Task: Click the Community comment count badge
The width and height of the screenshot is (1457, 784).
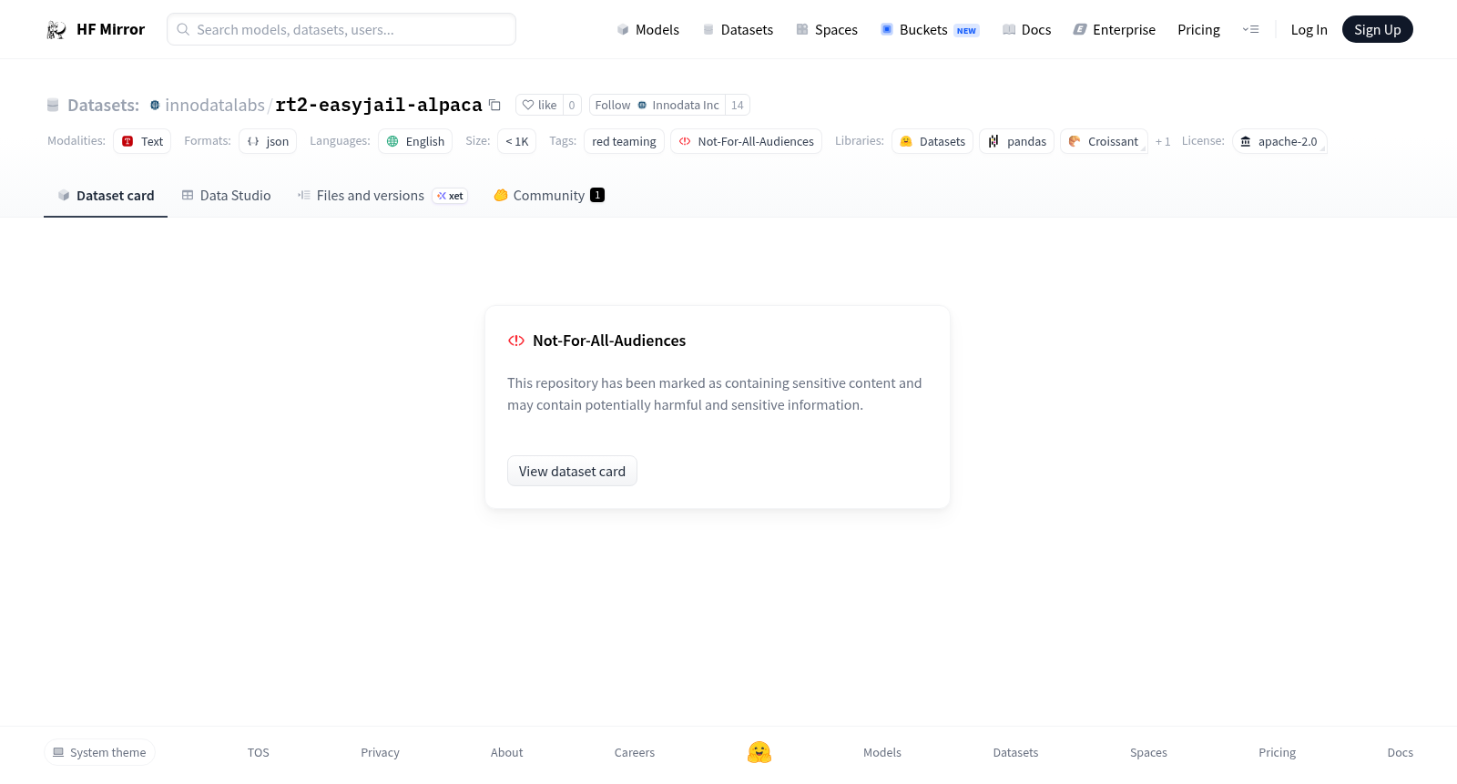Action: (597, 195)
